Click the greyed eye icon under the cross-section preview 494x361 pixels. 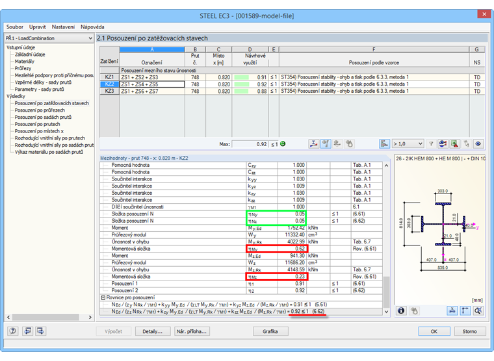(414, 310)
